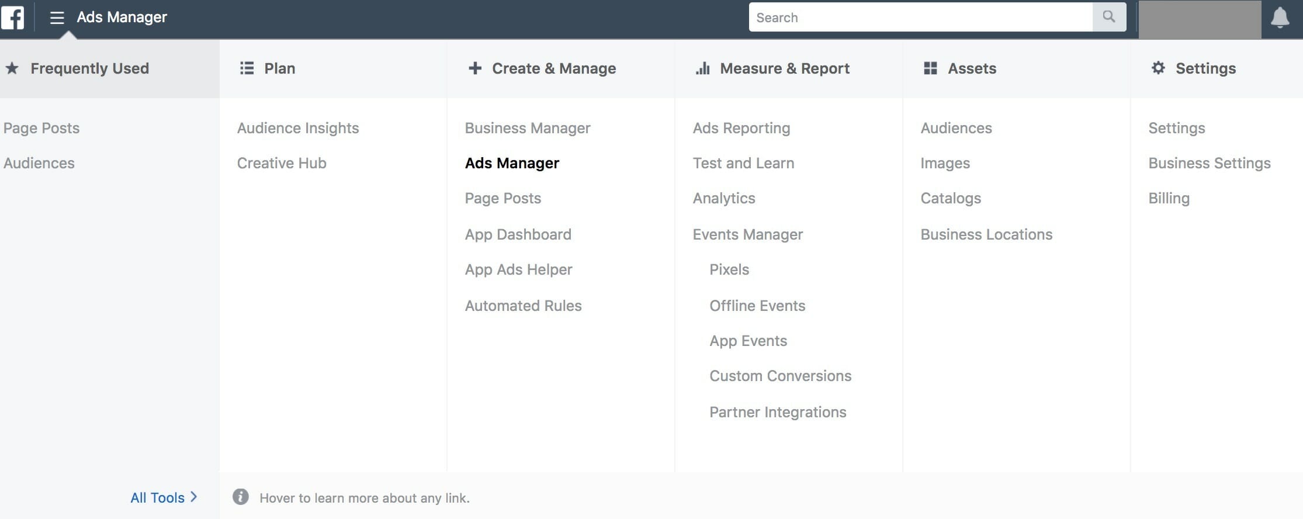
Task: Click the Assets grid icon
Action: pos(931,68)
